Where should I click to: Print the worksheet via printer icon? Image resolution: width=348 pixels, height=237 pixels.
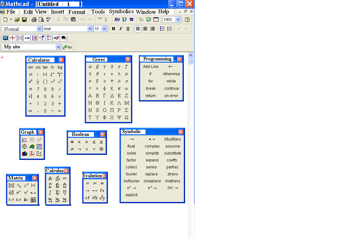[x=34, y=20]
